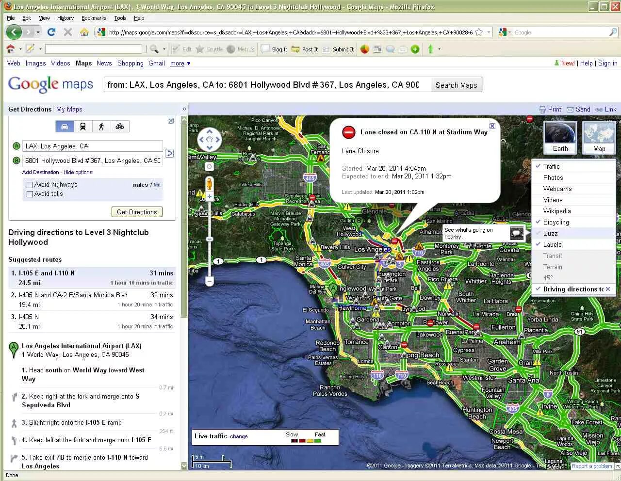Select the driving (car) travel mode icon
621x481 pixels.
(65, 127)
